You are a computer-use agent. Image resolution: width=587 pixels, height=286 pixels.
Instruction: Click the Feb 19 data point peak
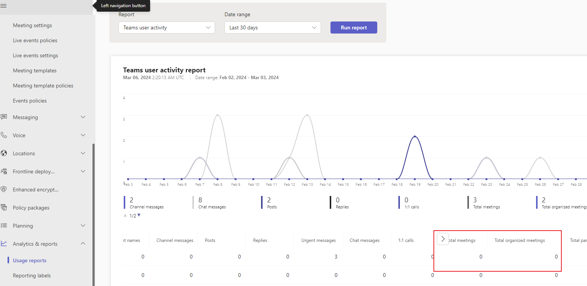tap(415, 136)
